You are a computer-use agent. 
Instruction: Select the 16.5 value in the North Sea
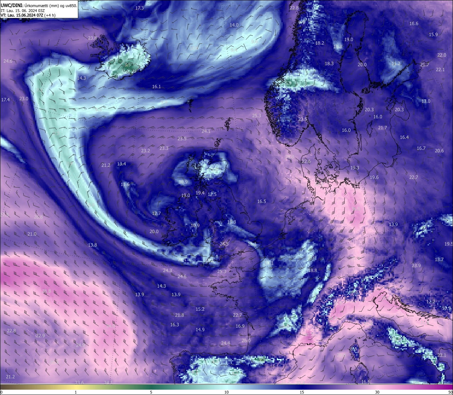262,201
